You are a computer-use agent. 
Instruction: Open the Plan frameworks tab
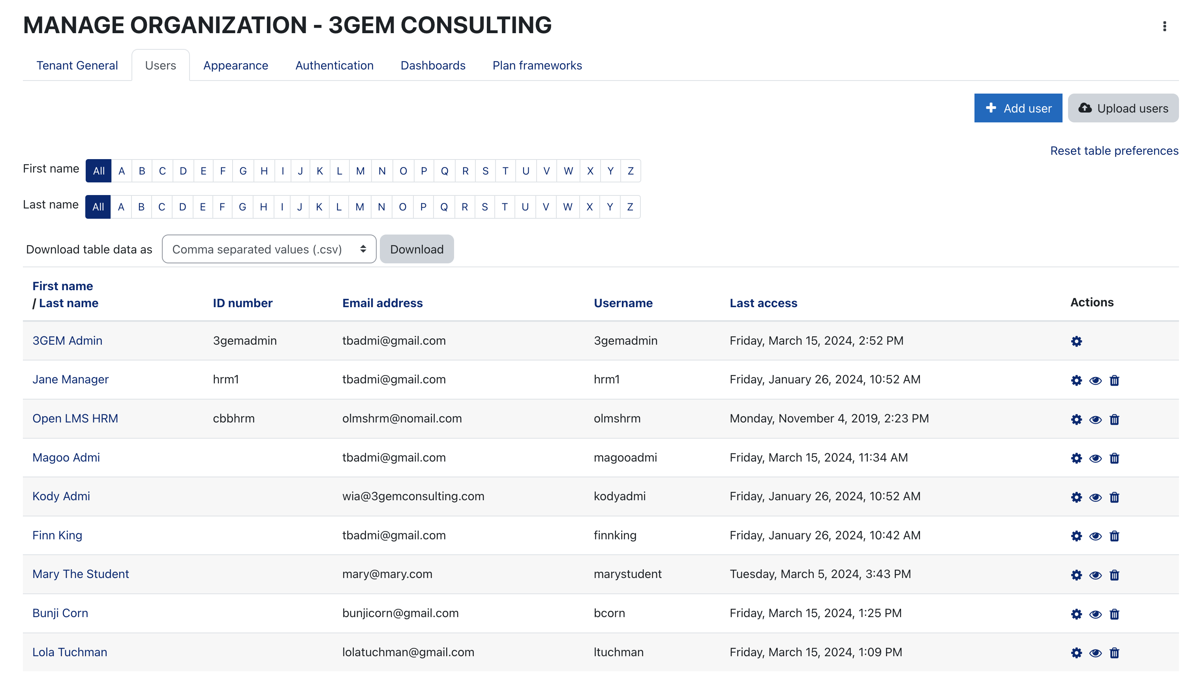click(537, 66)
